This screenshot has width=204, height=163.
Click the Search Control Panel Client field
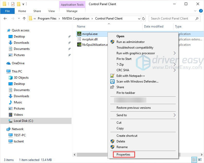tap(172, 19)
